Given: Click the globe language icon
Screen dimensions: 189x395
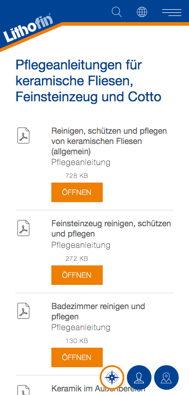Looking at the screenshot, I should click(x=142, y=12).
